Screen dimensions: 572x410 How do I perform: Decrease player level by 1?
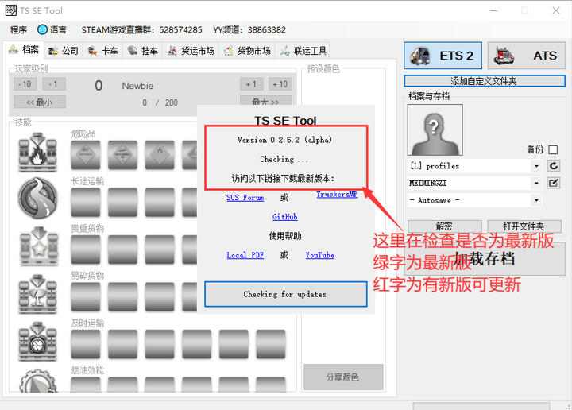[54, 84]
